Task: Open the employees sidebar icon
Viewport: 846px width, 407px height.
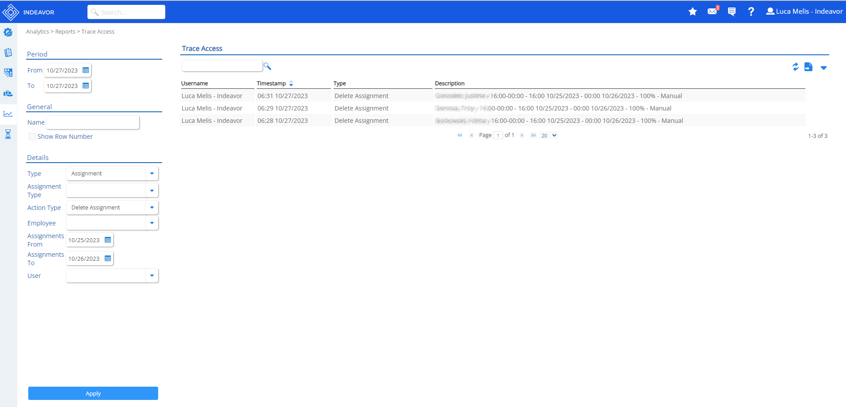Action: click(x=8, y=93)
